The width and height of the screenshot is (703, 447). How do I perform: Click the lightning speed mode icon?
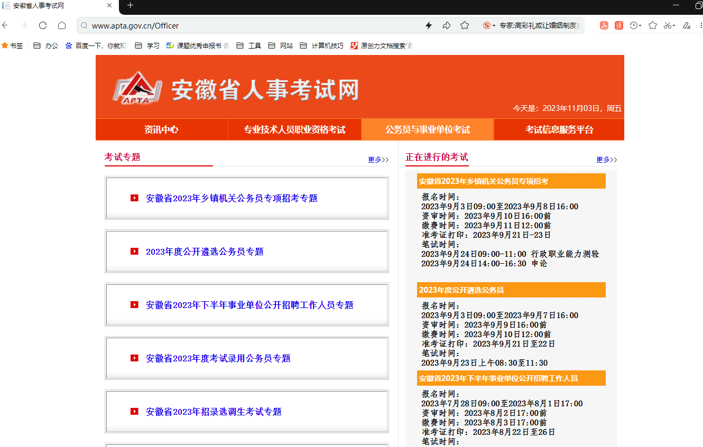[429, 25]
